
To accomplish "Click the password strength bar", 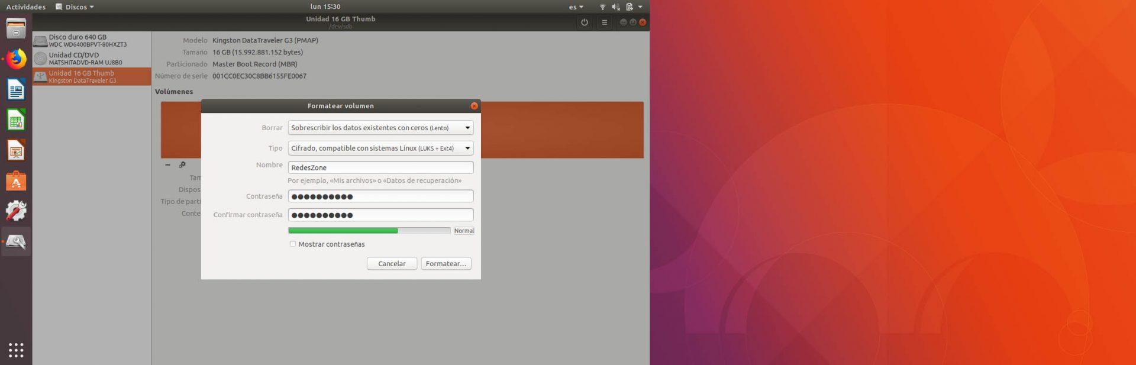I will click(x=369, y=231).
